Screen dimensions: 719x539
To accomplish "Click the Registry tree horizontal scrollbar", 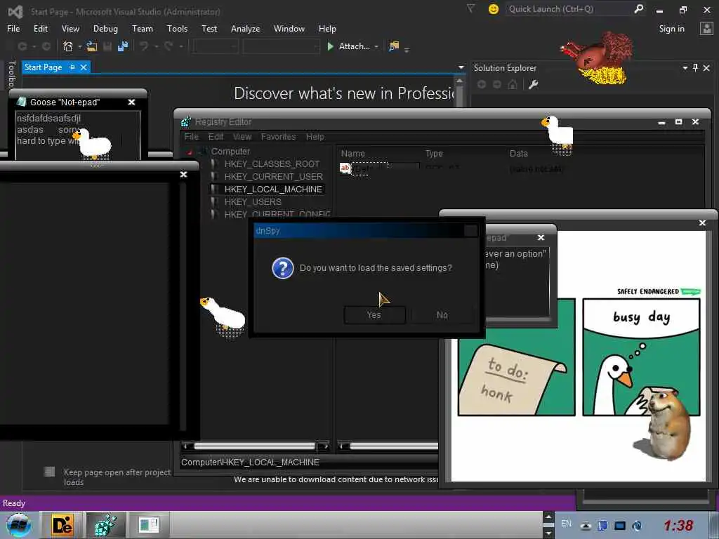I will [254, 446].
